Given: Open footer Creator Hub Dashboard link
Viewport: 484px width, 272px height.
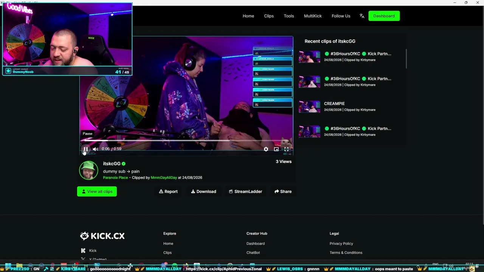Looking at the screenshot, I should click(256, 244).
